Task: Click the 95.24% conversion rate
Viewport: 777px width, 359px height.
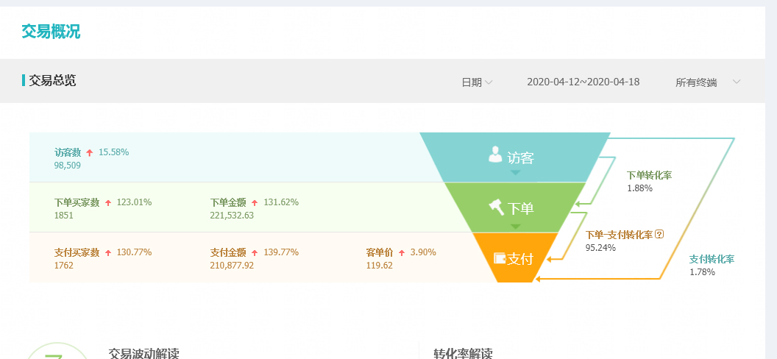Action: (600, 248)
